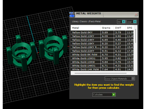Click the 4.40 DWT value
Screen dimensions: 146x109
click(x=118, y=40)
